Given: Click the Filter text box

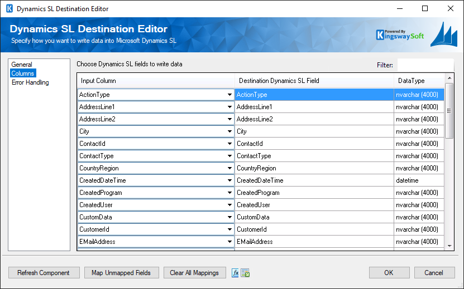Looking at the screenshot, I should (x=425, y=65).
